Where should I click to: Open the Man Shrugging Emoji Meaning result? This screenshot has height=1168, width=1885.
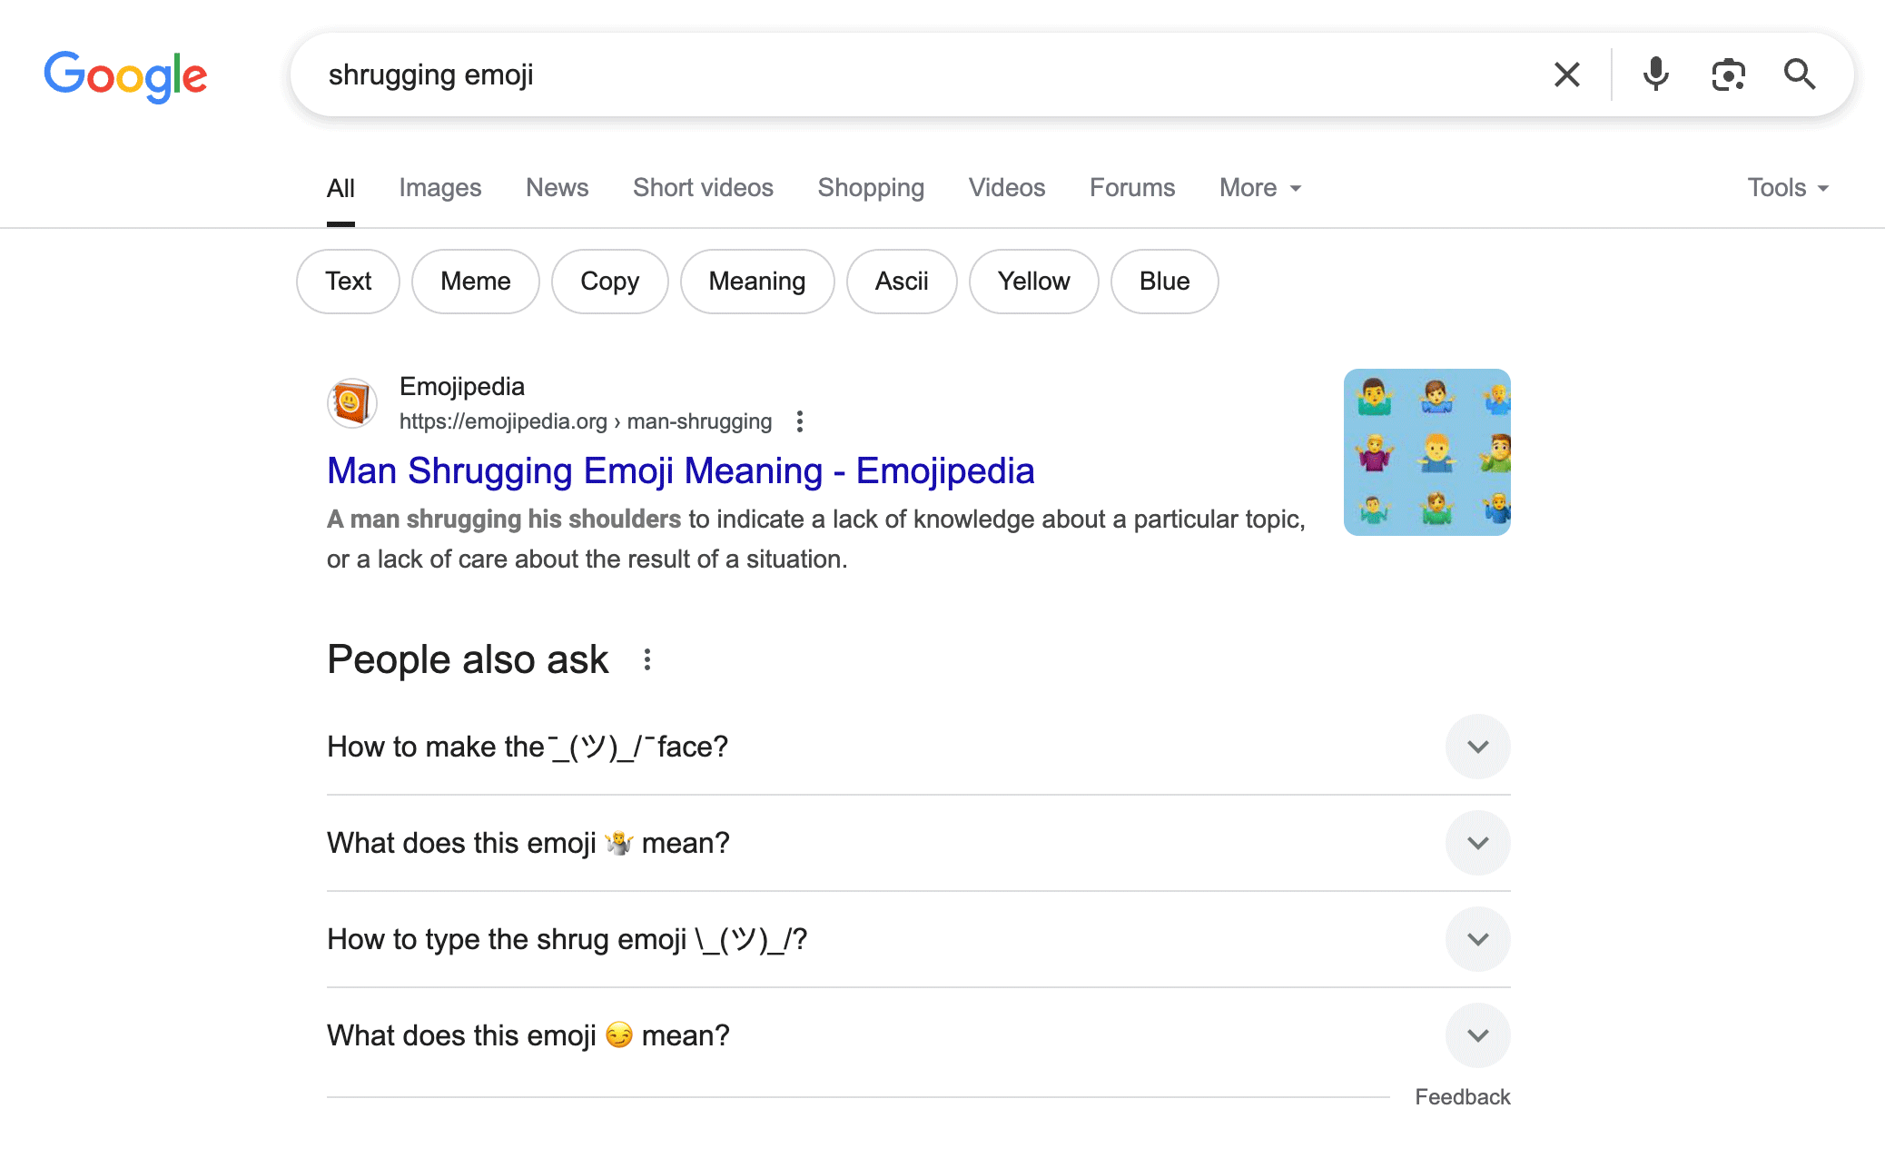(680, 470)
